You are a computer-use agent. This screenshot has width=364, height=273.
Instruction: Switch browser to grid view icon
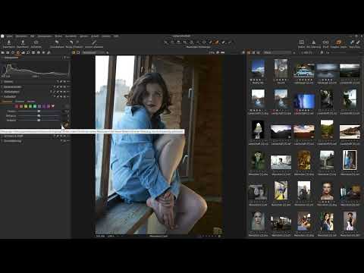(x=249, y=52)
